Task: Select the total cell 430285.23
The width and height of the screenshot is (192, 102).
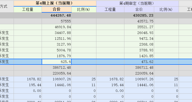Action: pos(139,15)
